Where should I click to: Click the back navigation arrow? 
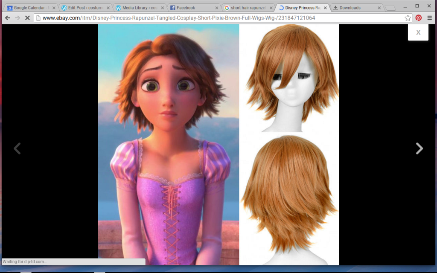[7, 18]
